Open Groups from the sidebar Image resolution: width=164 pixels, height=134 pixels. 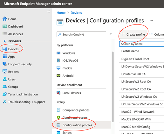[13, 87]
